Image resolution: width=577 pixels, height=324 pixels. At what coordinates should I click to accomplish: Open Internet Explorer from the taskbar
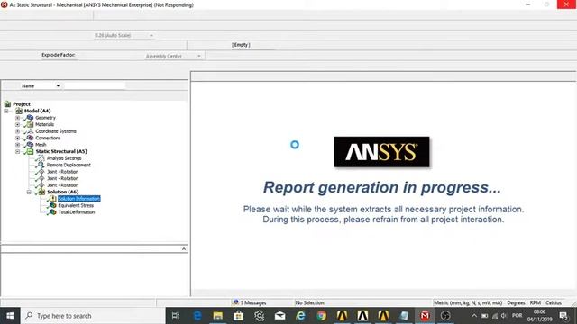pos(300,316)
